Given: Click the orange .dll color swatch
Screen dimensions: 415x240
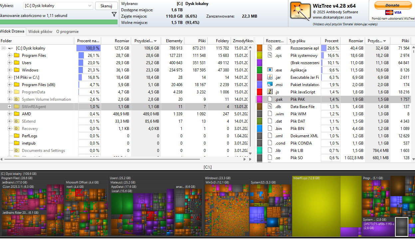Looking at the screenshot, I should tap(260, 48).
